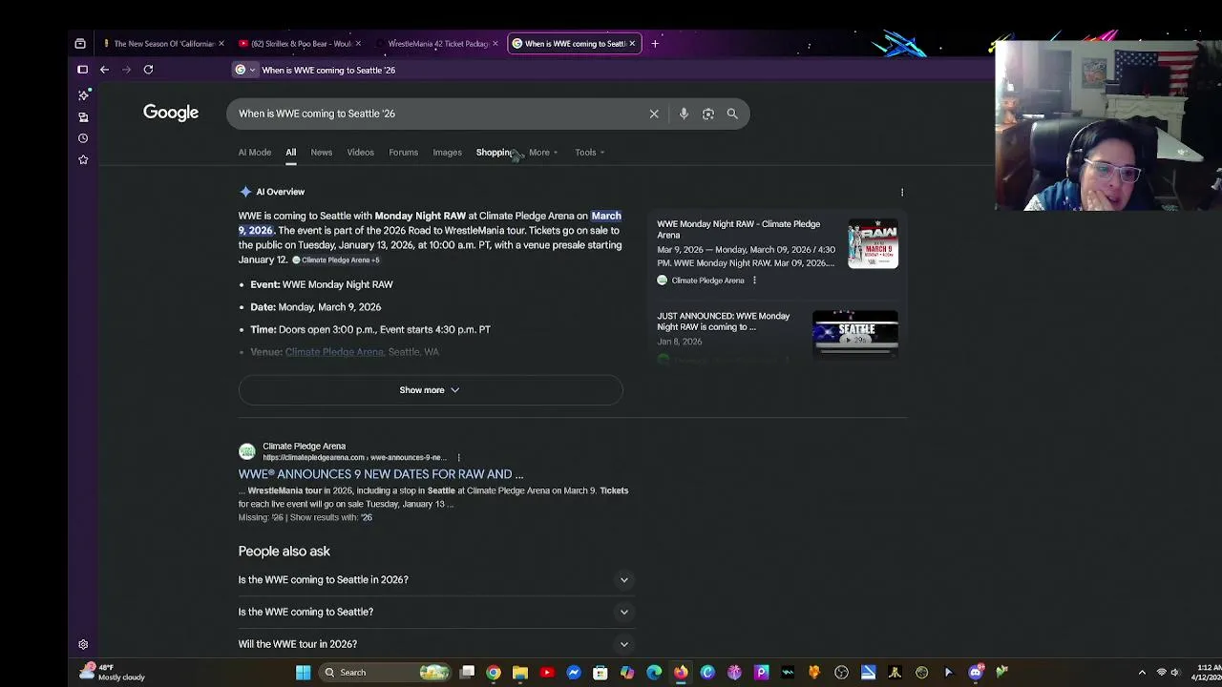Open Climate Pledge Arena +5 sources chip
Viewport: 1222px width, 687px height.
(x=336, y=260)
